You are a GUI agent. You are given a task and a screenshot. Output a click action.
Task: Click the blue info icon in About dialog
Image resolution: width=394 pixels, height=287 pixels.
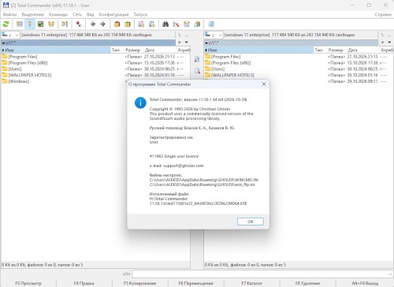point(140,102)
